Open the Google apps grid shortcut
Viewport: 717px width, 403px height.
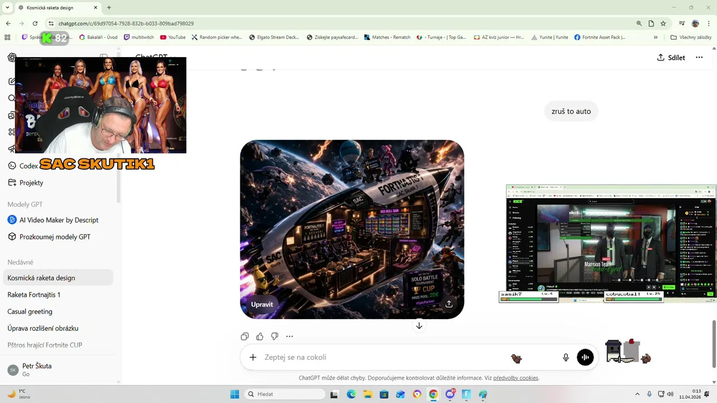(x=7, y=38)
